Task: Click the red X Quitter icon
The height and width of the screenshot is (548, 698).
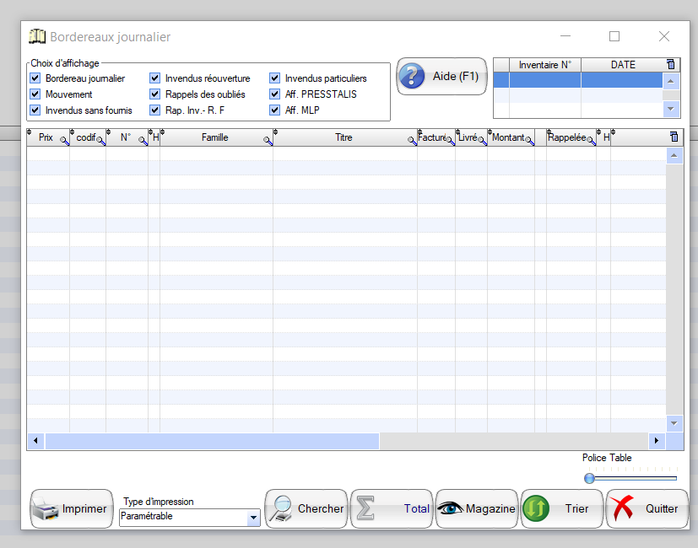Action: tap(623, 509)
